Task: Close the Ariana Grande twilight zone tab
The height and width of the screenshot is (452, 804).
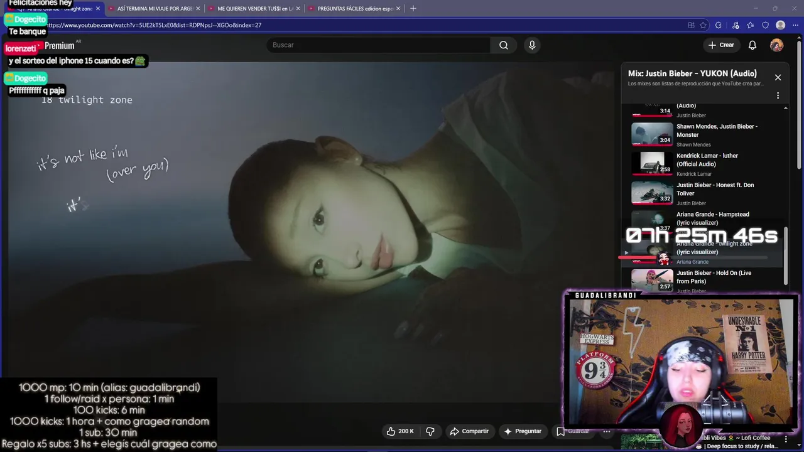Action: 98,9
